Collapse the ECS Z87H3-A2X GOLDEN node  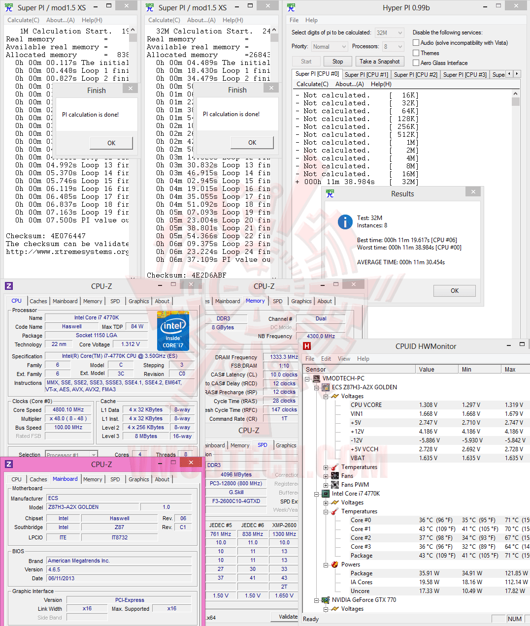tap(317, 388)
